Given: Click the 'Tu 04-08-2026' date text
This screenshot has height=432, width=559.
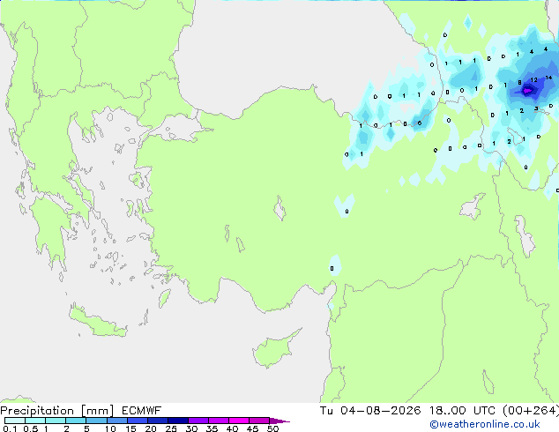Looking at the screenshot, I should tap(370, 411).
